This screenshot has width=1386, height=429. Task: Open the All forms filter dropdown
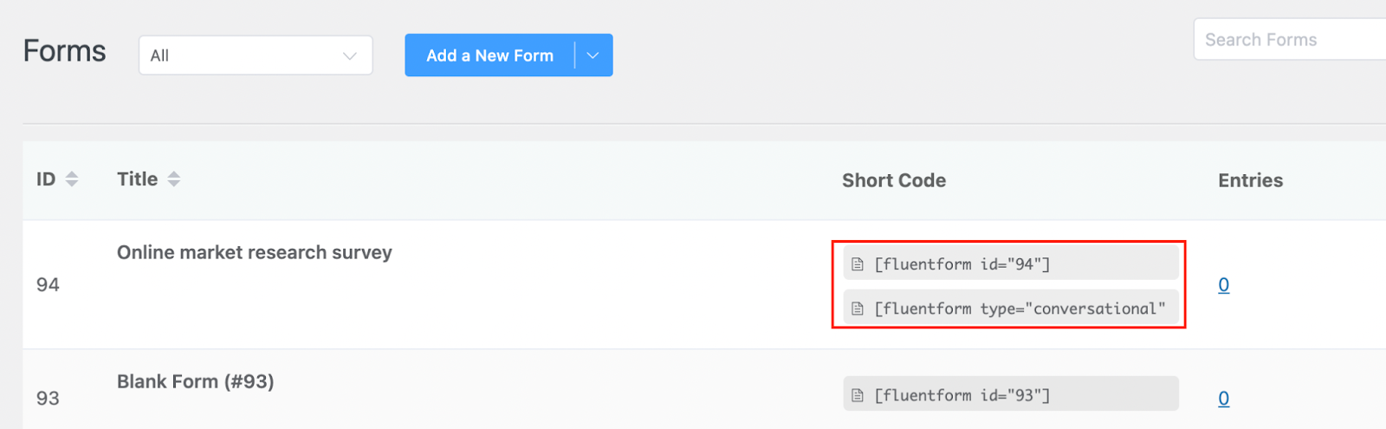pos(256,55)
